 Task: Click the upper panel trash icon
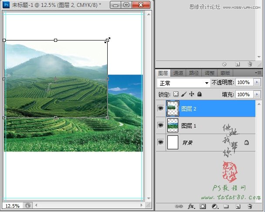(250, 64)
